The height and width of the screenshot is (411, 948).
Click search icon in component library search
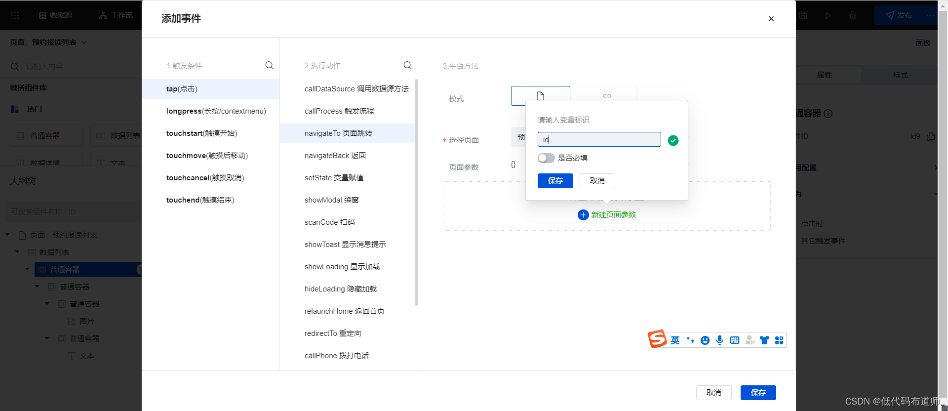pos(15,66)
